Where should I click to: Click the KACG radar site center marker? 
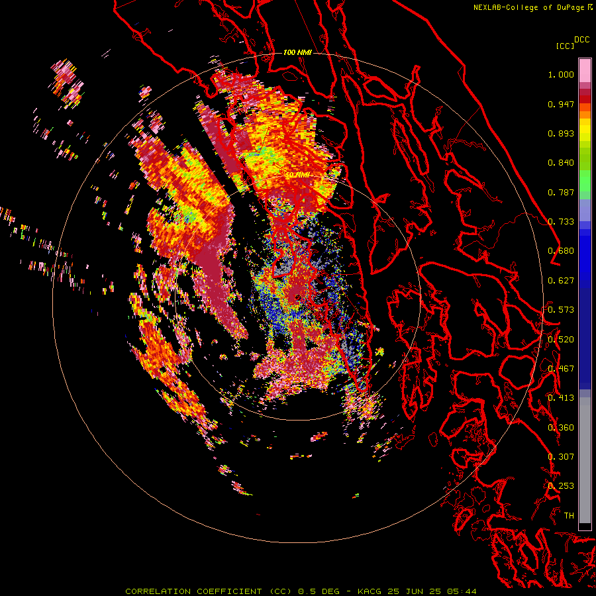297,297
